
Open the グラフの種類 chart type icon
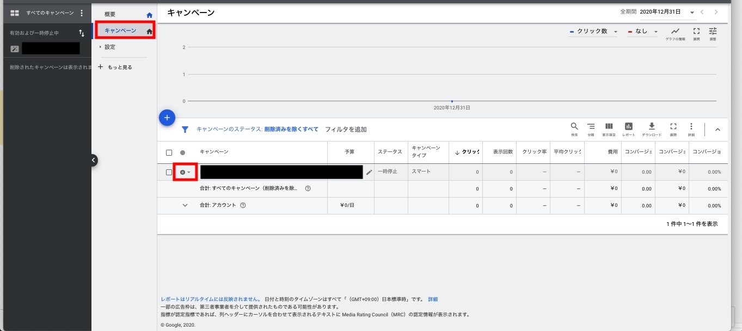[675, 32]
